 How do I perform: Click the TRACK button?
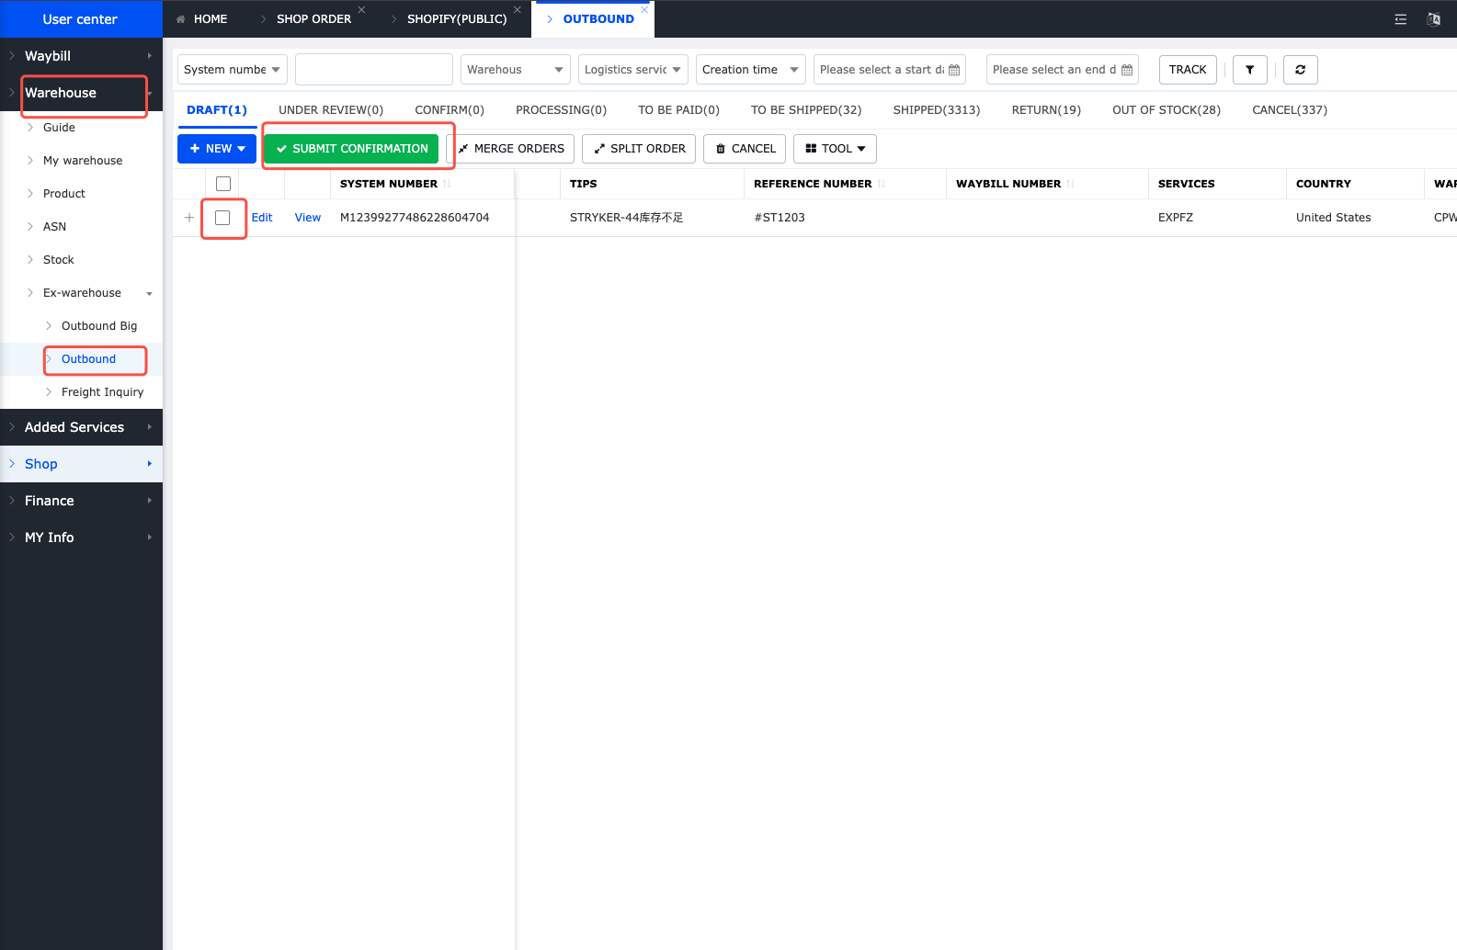click(1188, 70)
